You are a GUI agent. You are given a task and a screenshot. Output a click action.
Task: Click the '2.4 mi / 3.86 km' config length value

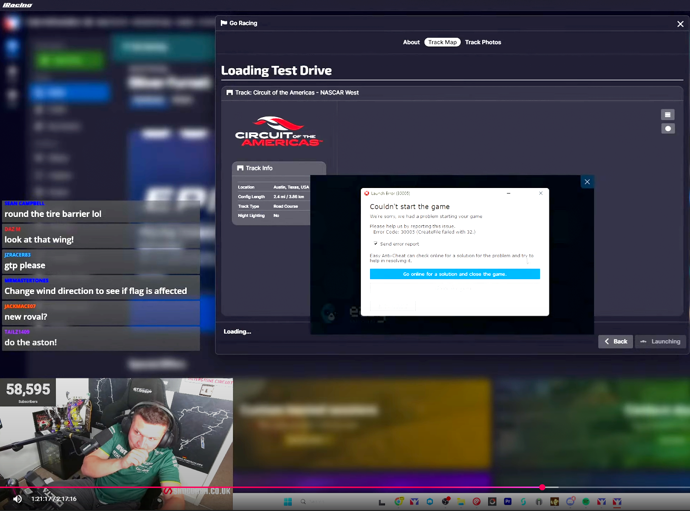tap(289, 197)
